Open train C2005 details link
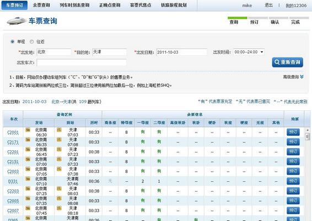312x221 pixels. coord(13,201)
